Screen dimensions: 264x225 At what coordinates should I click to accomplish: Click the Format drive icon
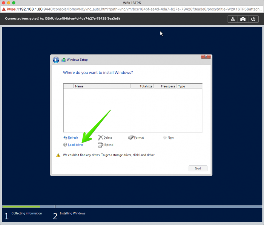click(130, 138)
